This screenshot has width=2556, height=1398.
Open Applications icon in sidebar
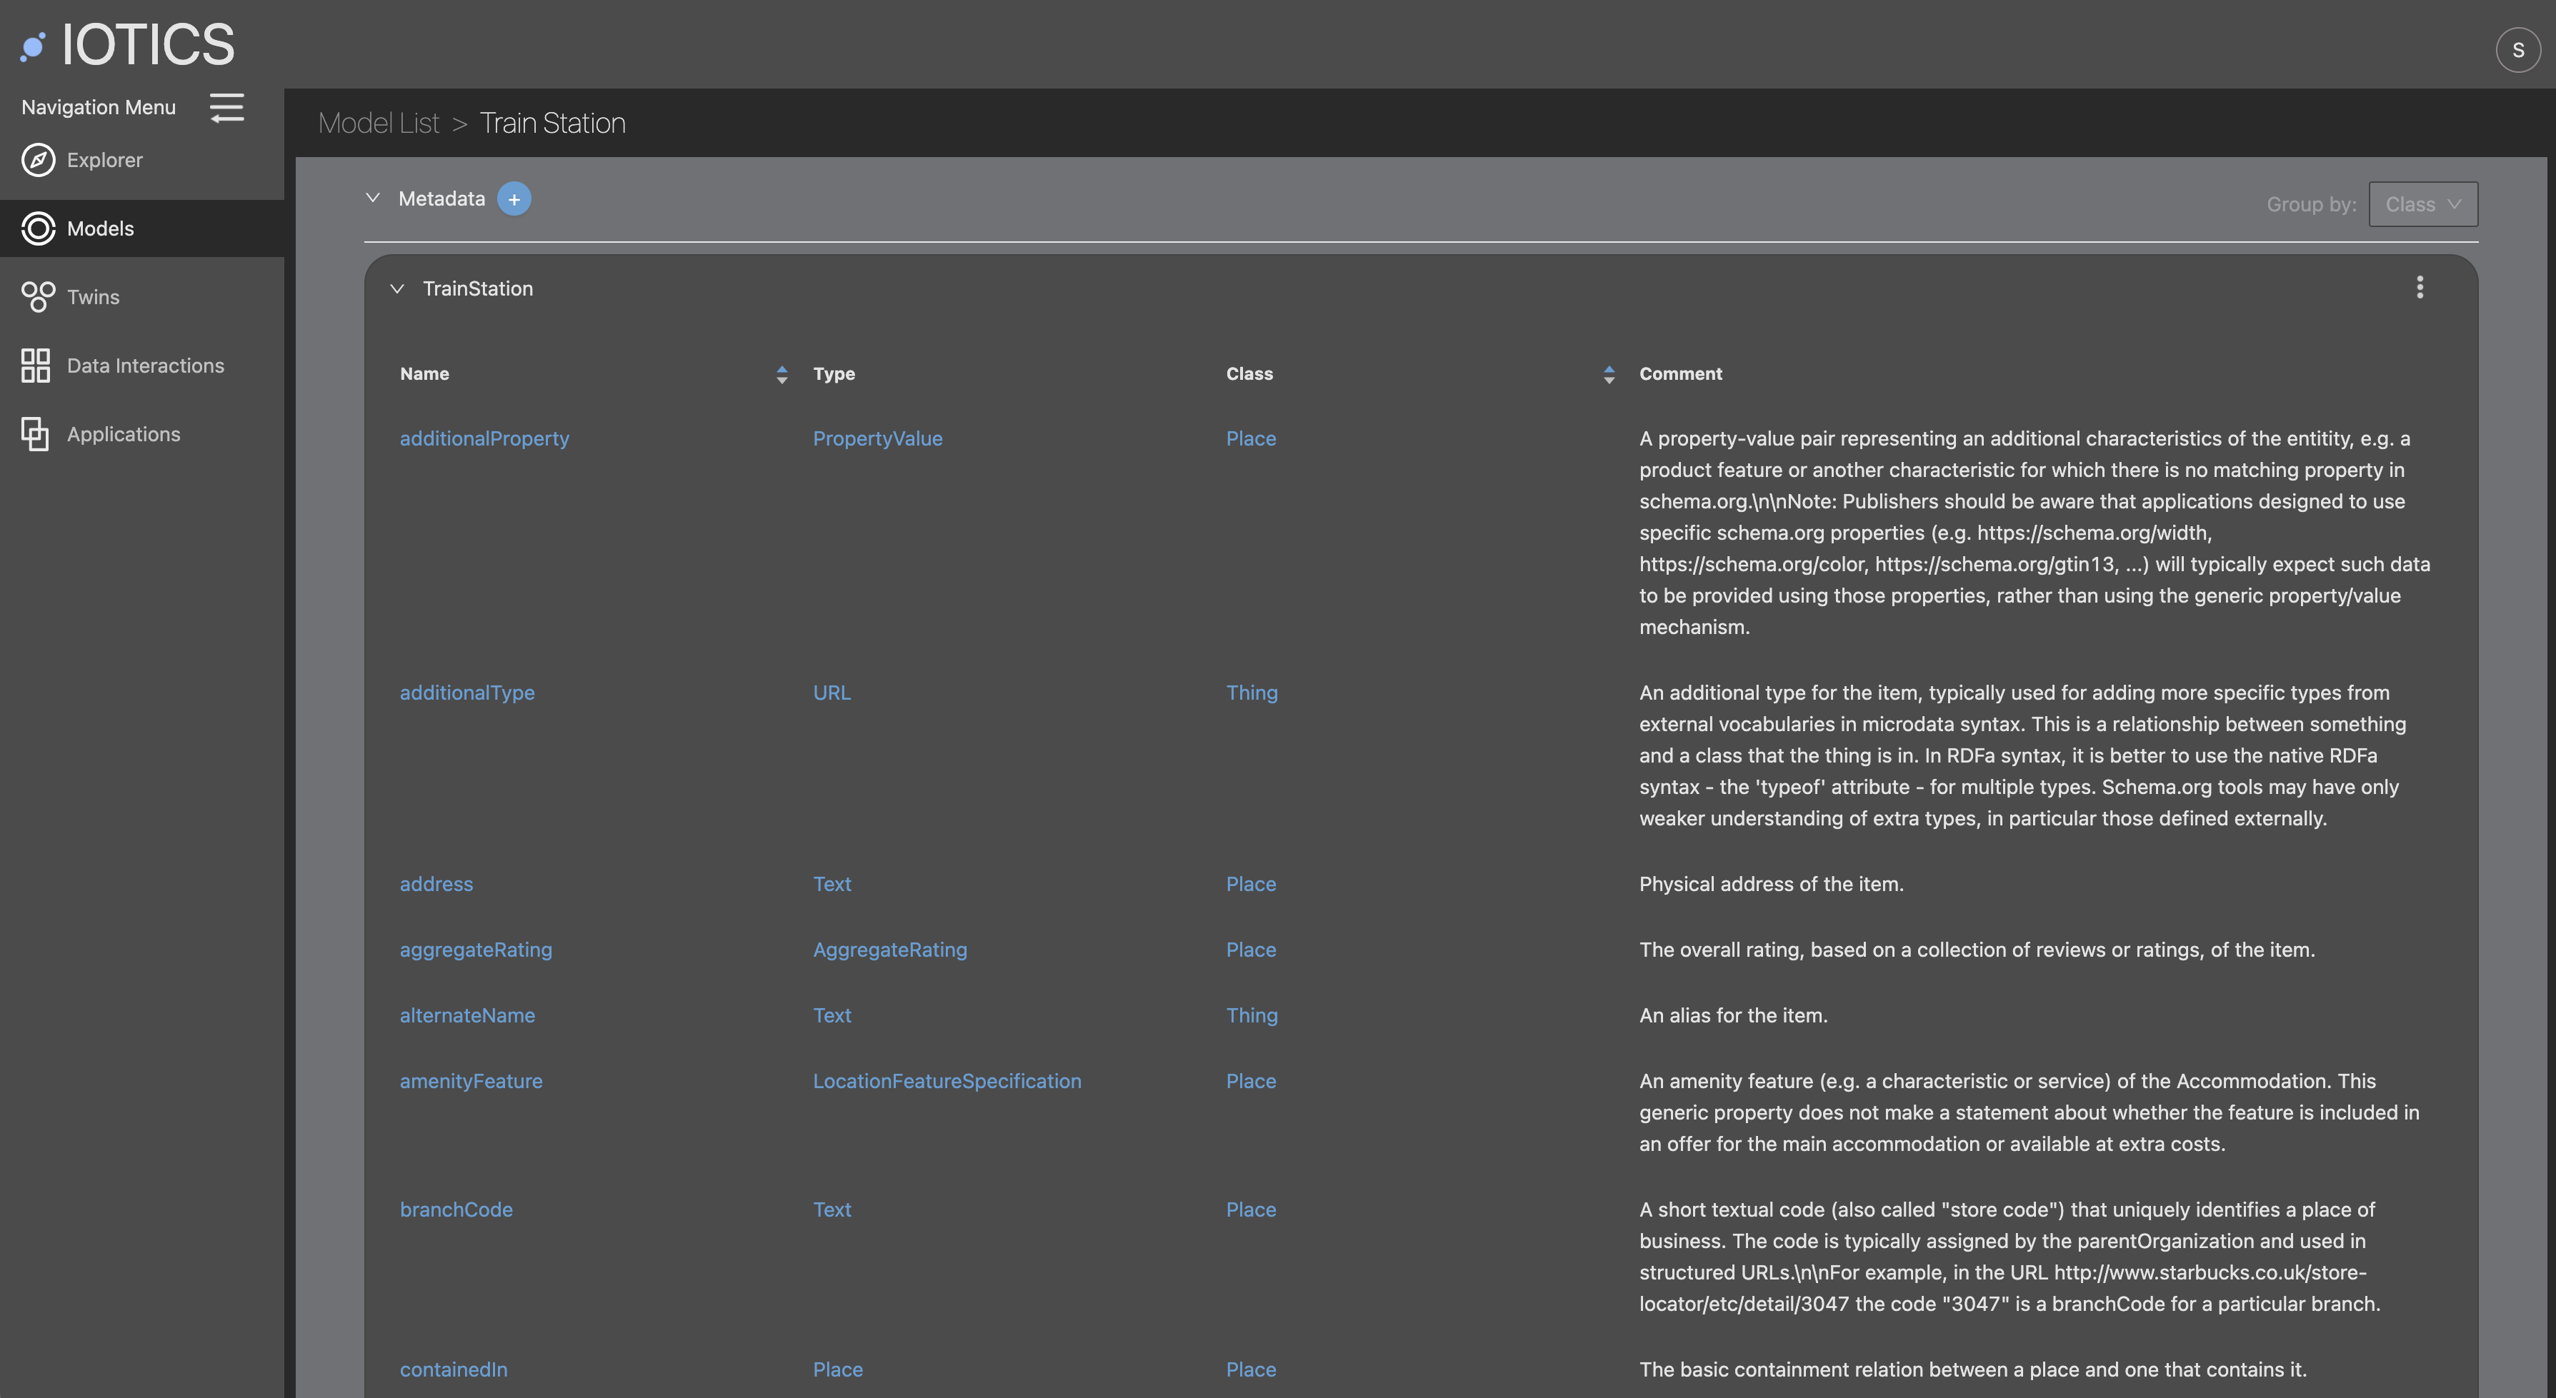coord(36,434)
